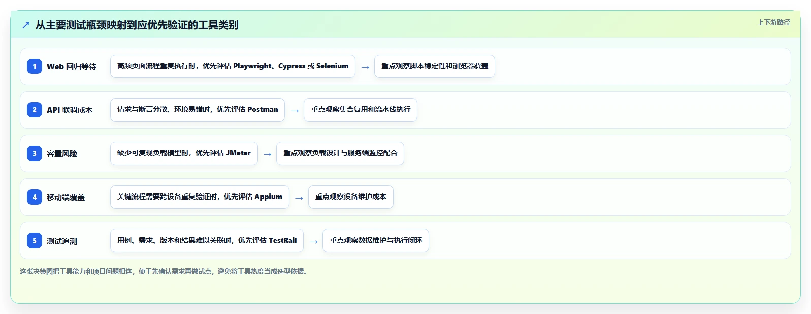
Task: Select the 测试追溯 label
Action: point(62,241)
